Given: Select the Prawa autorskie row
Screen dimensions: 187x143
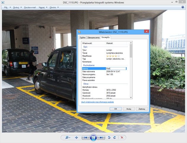Looking at the screenshot, I should (105, 80).
